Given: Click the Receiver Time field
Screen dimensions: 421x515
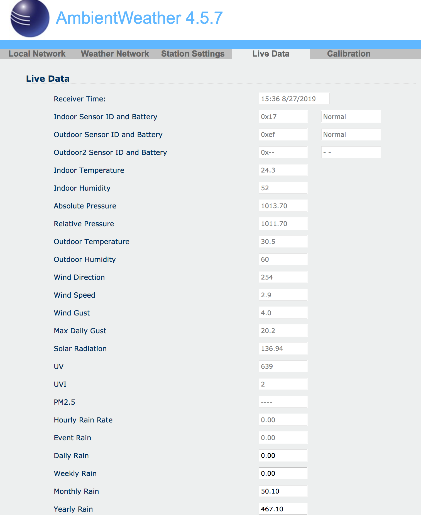Looking at the screenshot, I should [x=294, y=99].
